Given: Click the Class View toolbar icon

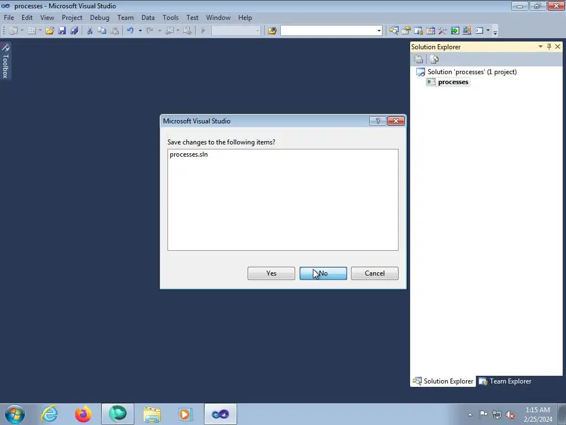Looking at the screenshot, I should (x=467, y=31).
